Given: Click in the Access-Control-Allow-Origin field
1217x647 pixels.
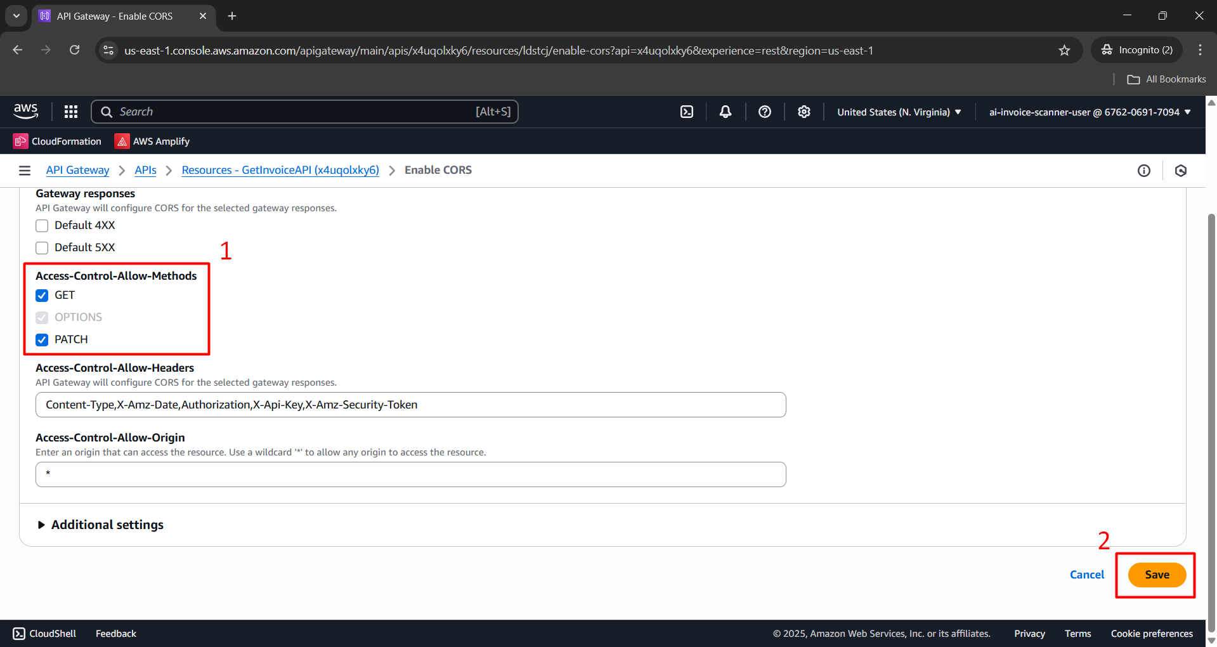Looking at the screenshot, I should click(x=410, y=474).
